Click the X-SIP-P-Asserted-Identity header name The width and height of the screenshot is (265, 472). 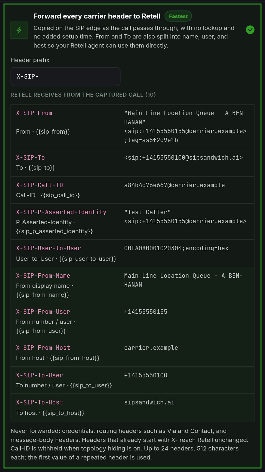coord(61,212)
